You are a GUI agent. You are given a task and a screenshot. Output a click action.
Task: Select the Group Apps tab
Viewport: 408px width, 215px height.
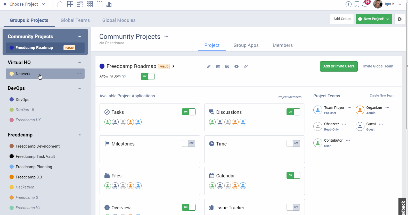click(246, 45)
